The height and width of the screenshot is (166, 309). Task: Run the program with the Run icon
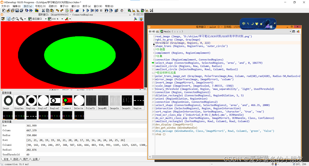click(x=84, y=10)
